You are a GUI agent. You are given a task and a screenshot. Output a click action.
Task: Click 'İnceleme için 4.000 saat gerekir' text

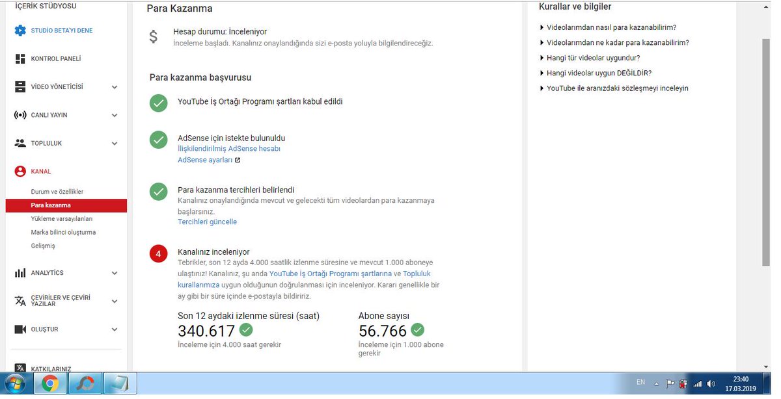pyautogui.click(x=230, y=345)
